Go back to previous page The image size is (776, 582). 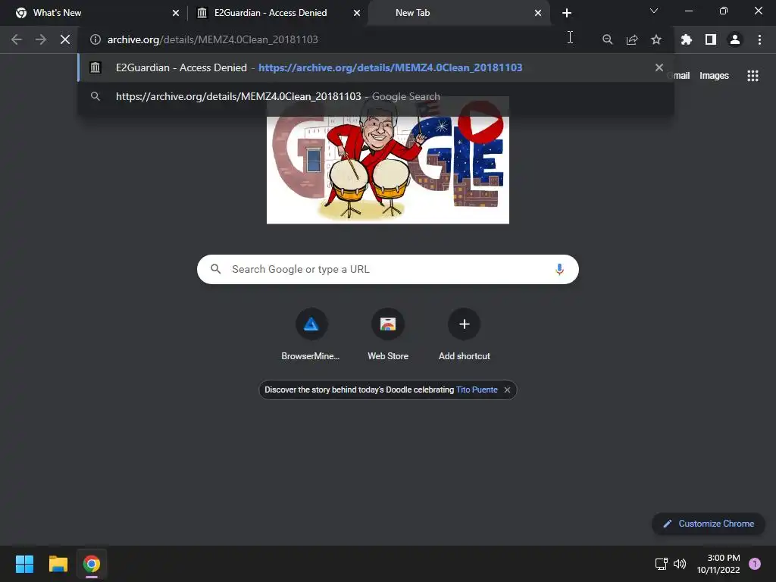point(17,39)
